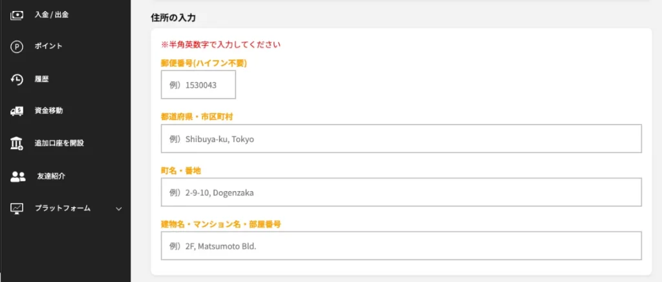
Task: Select the 追加口座を開設 menu text
Action: pyautogui.click(x=59, y=143)
